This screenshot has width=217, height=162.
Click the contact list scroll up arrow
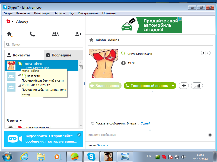tap(81, 63)
